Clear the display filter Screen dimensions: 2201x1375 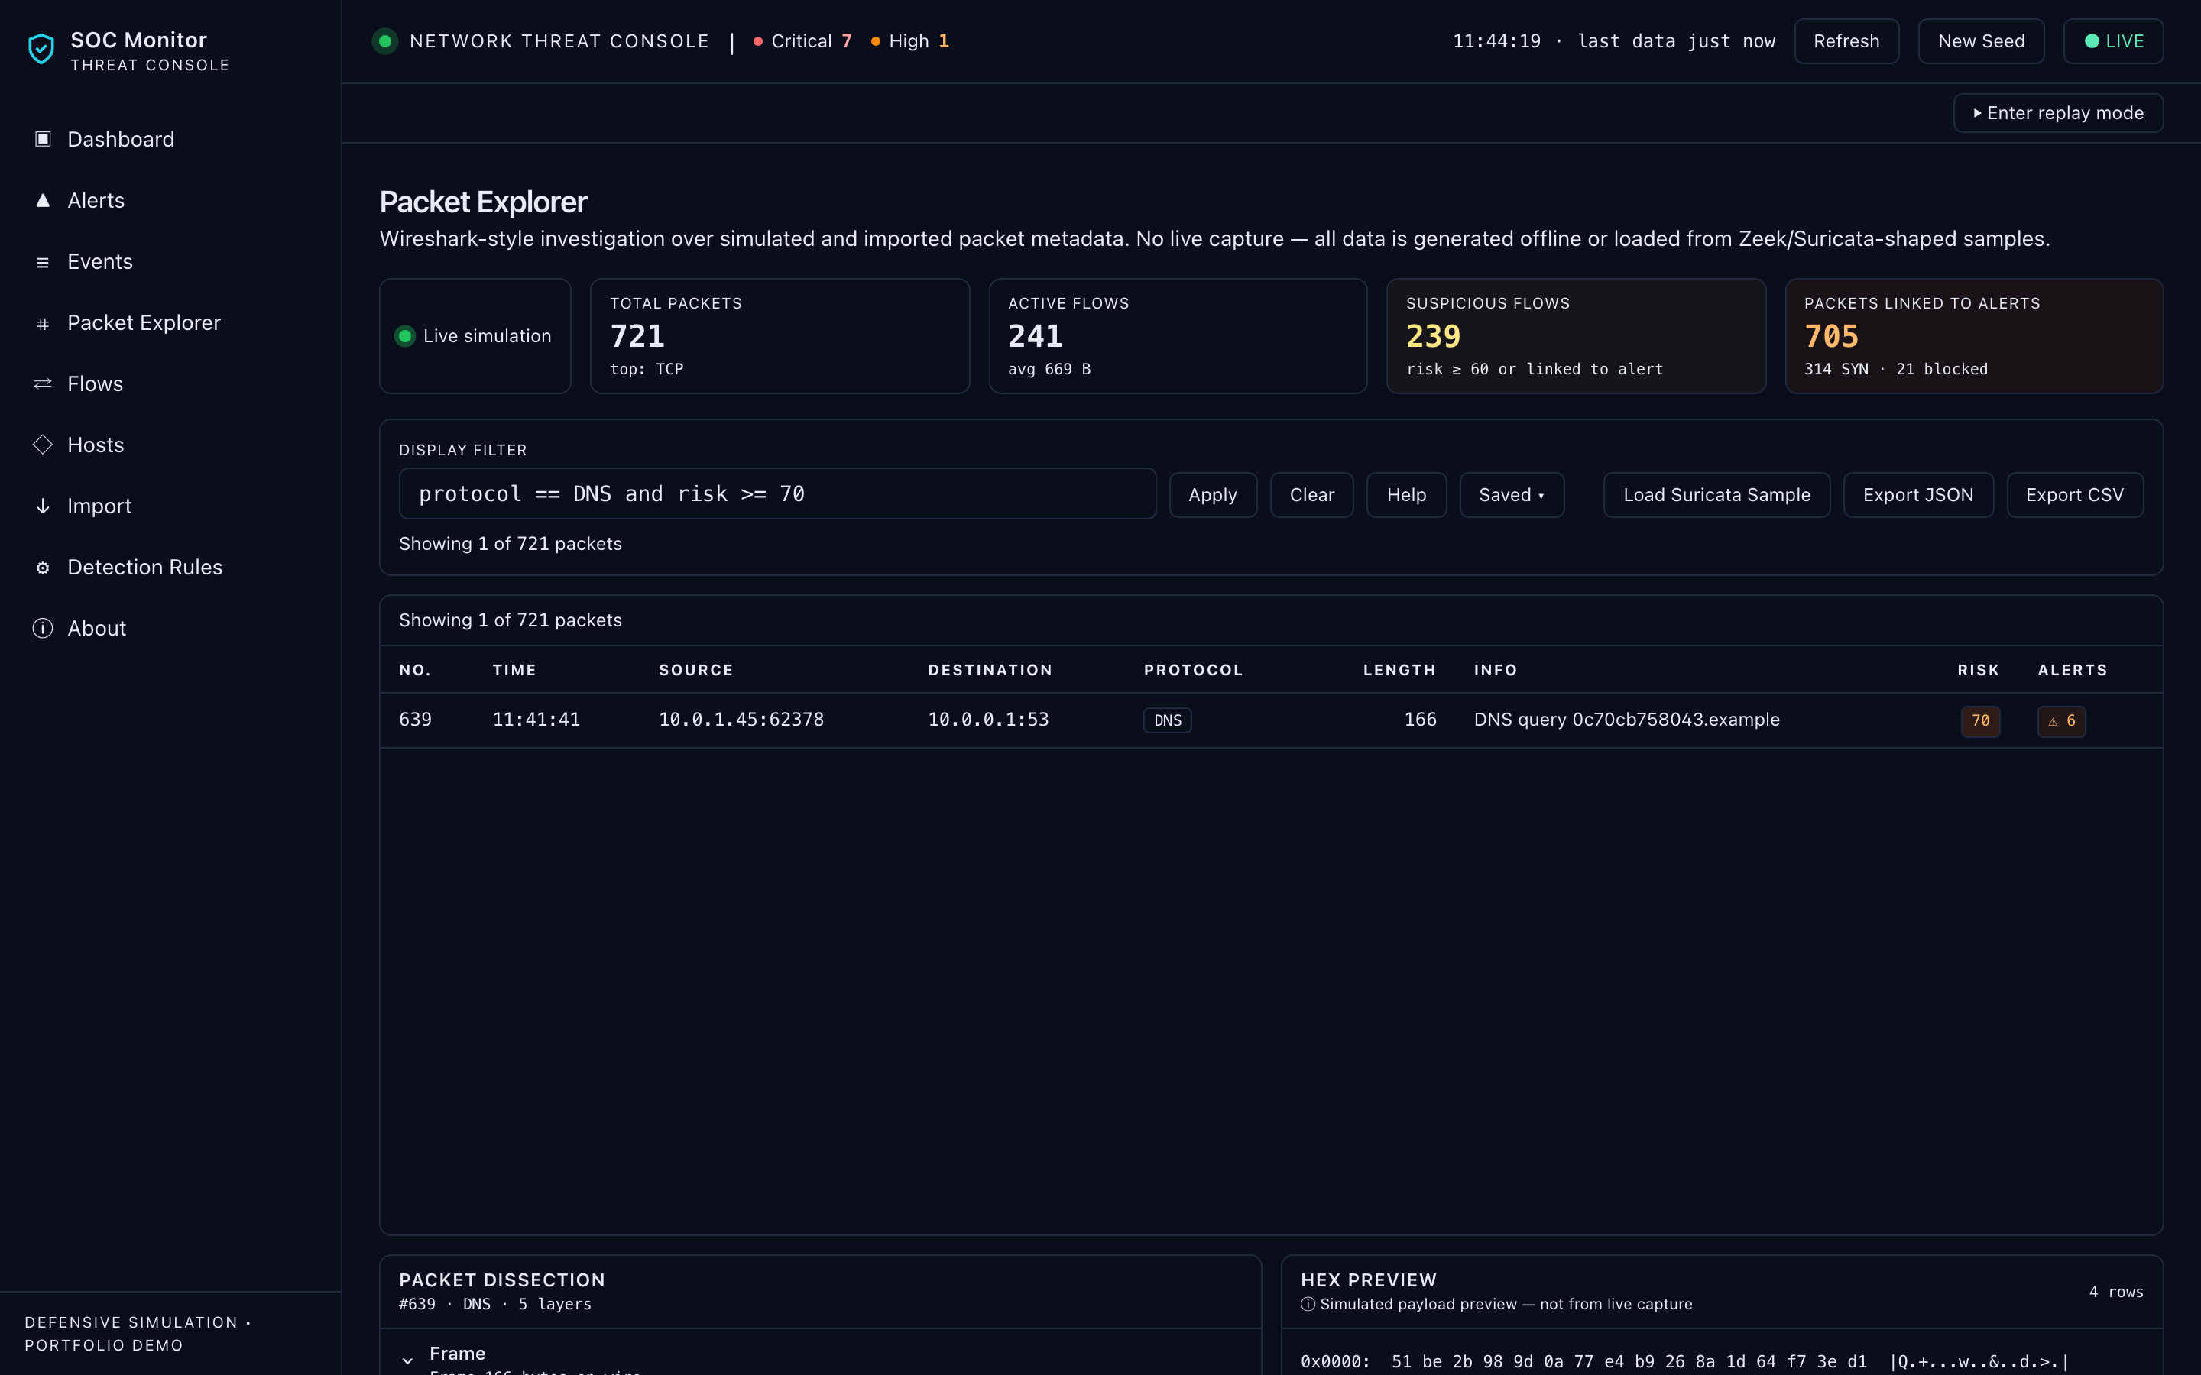coord(1311,495)
